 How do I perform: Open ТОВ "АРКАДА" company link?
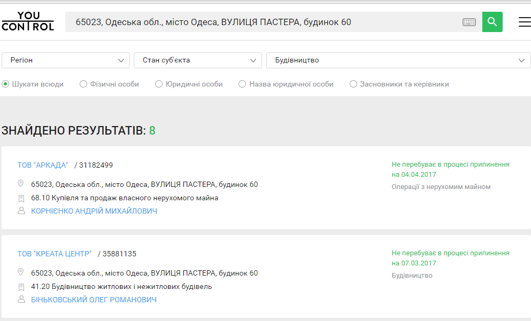click(x=43, y=165)
